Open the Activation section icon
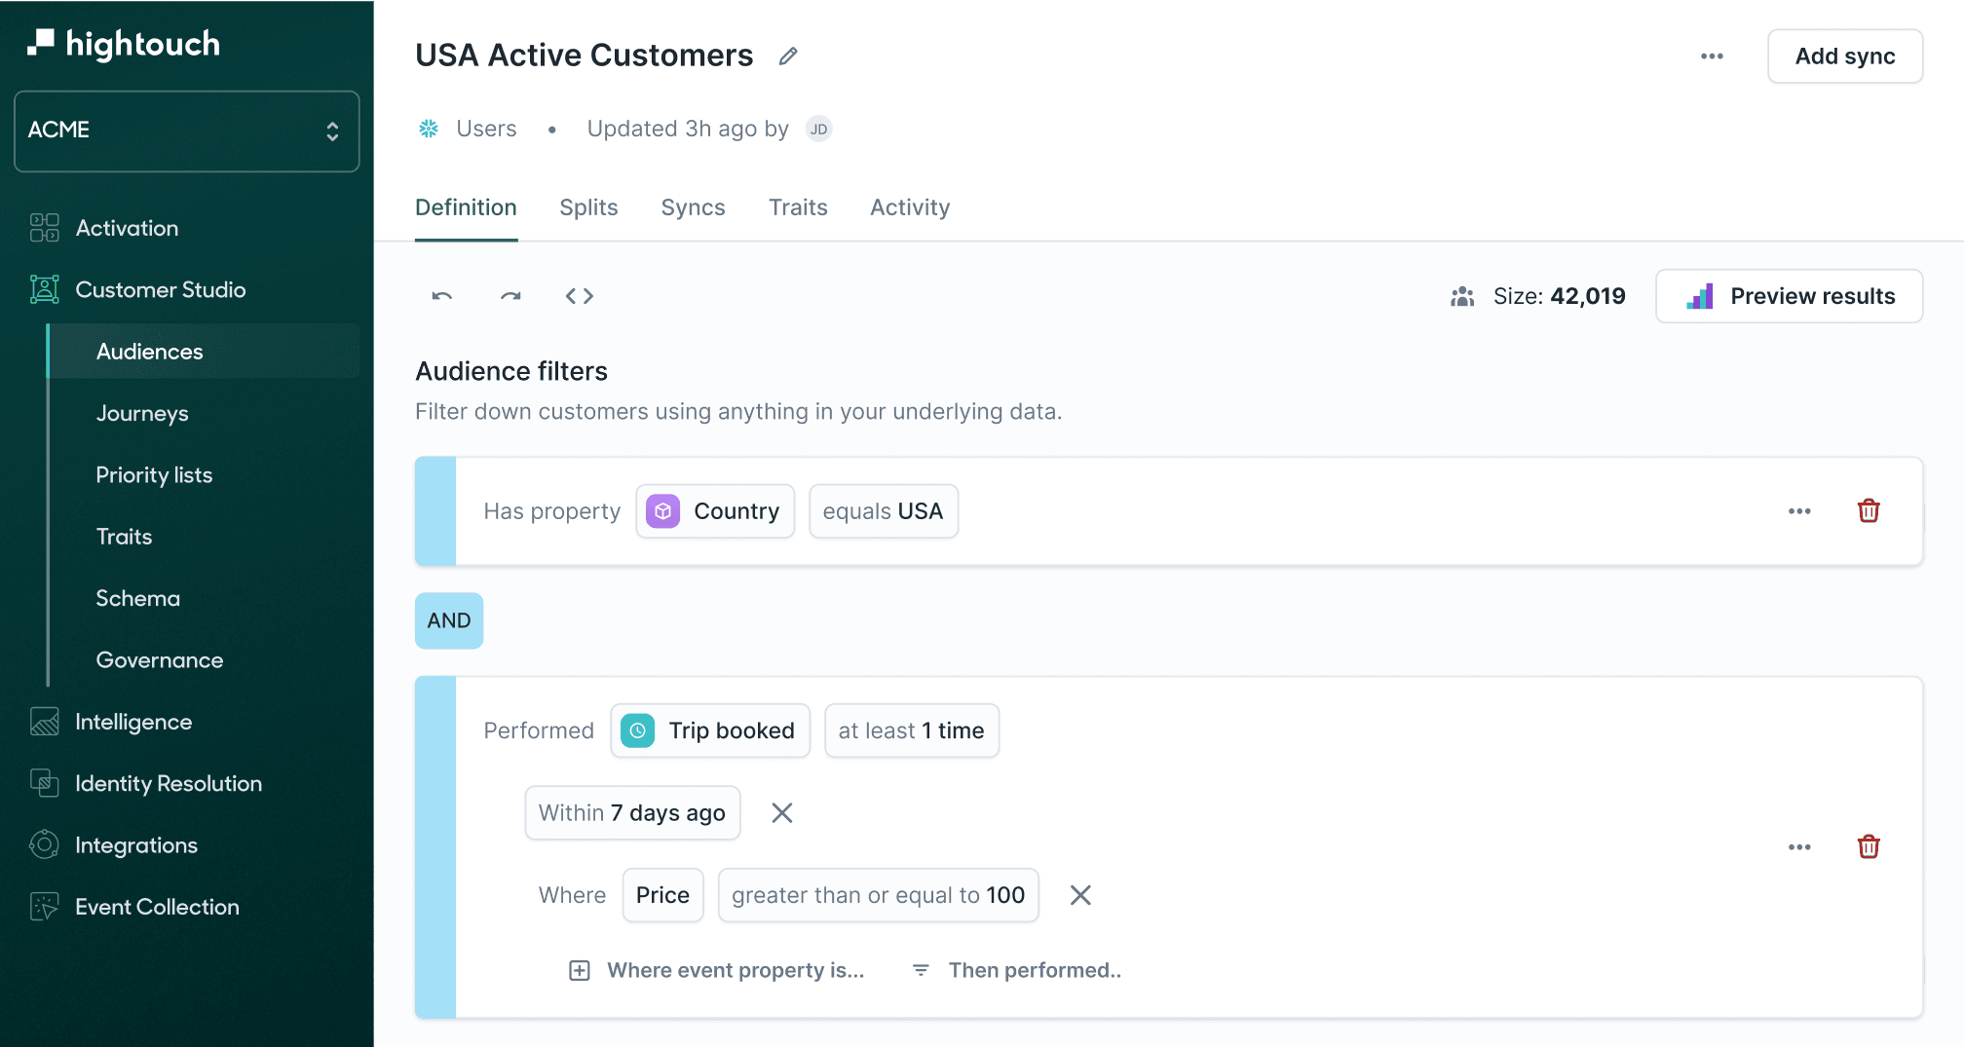 click(x=43, y=227)
